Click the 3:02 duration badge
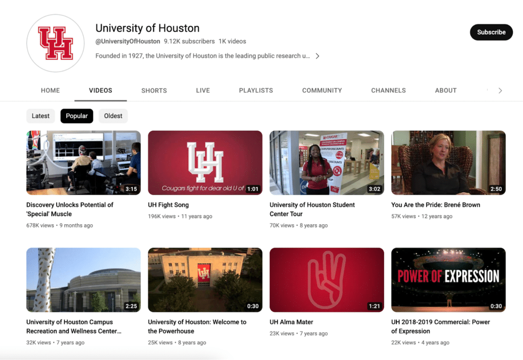Image resolution: width=523 pixels, height=360 pixels. tap(374, 189)
